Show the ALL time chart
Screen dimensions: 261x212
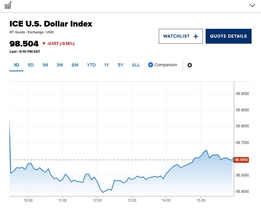pyautogui.click(x=136, y=65)
